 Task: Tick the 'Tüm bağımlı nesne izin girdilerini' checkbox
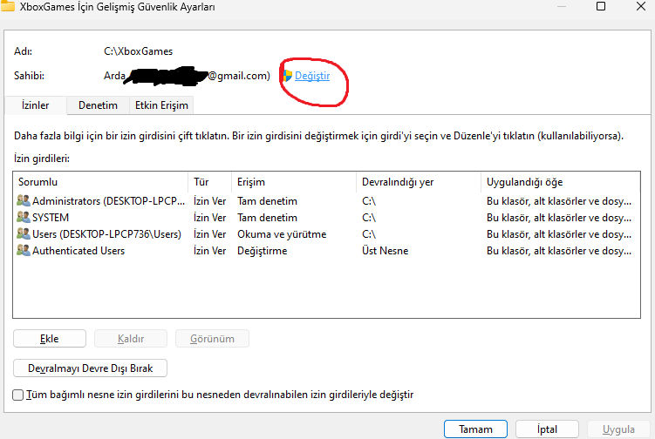point(18,395)
